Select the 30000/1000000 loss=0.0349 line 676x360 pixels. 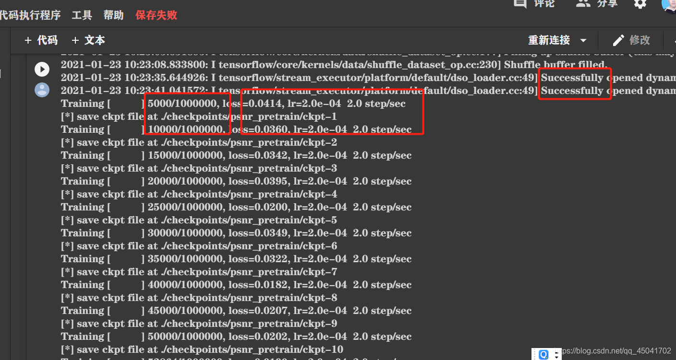pos(236,233)
